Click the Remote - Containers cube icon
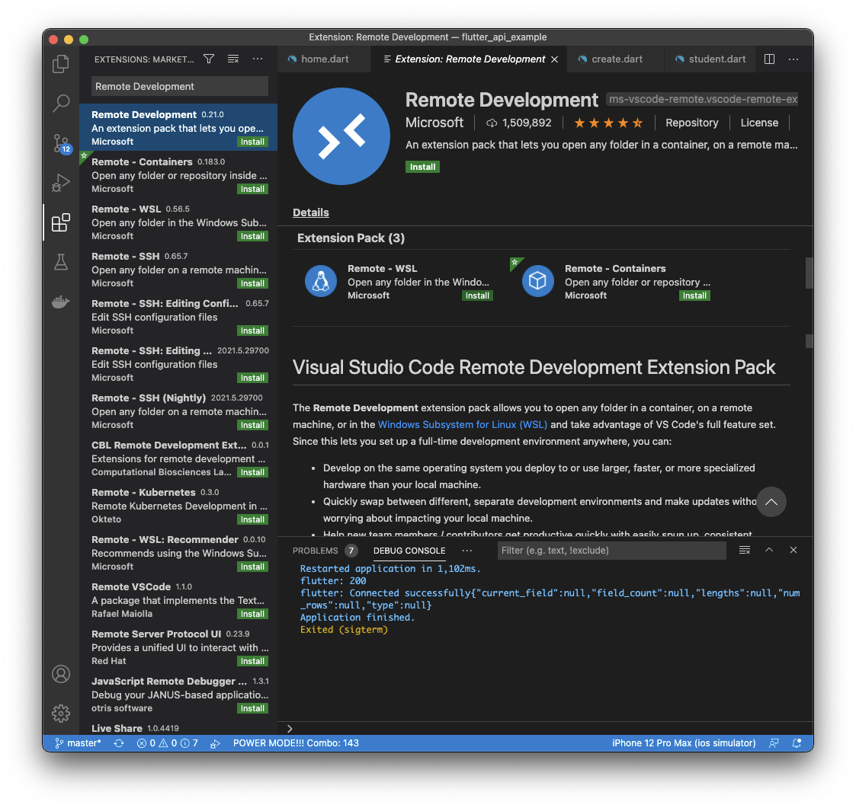Screen dimensions: 856x808 tap(537, 281)
